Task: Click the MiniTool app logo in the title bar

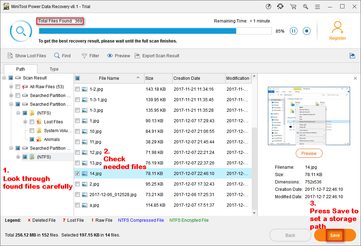Action: pyautogui.click(x=6, y=6)
